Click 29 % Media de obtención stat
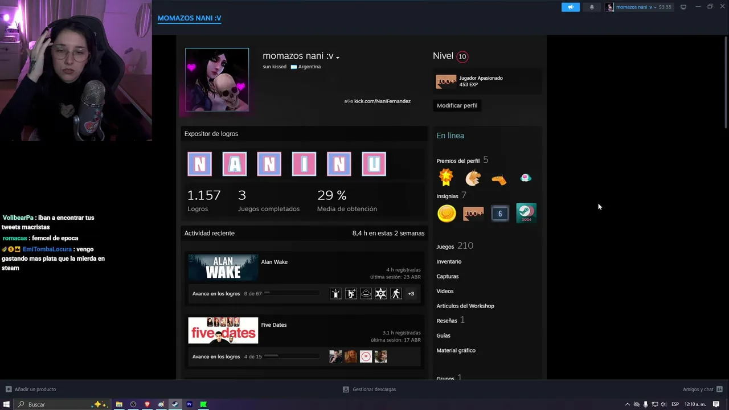 (347, 200)
